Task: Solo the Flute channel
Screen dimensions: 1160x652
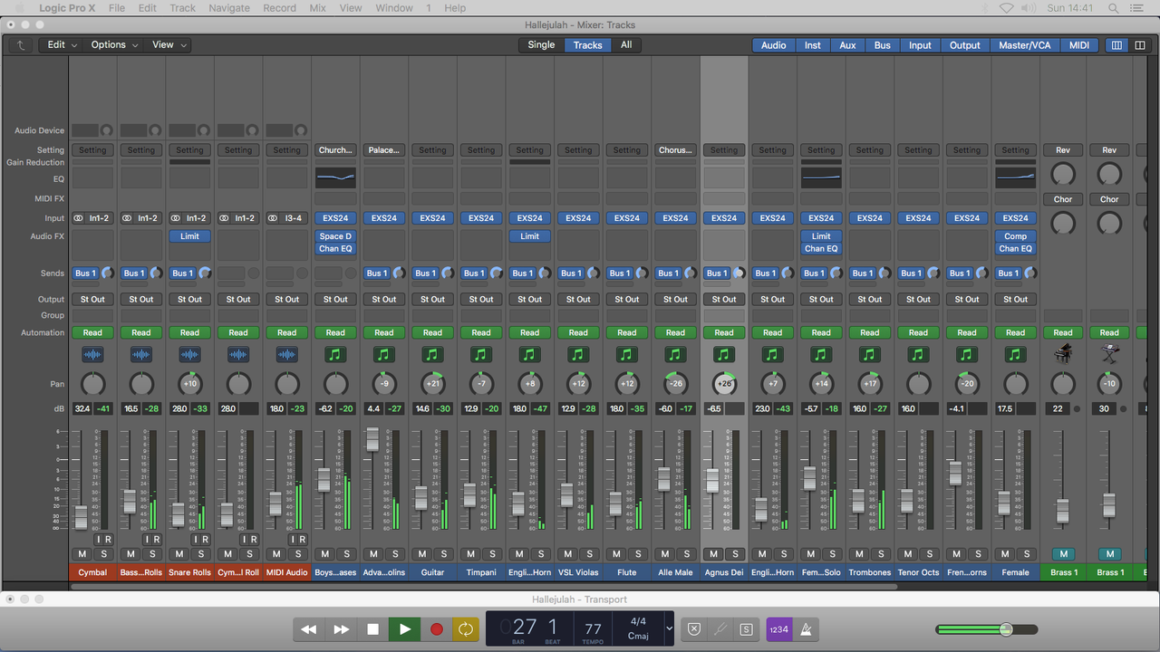Action: point(638,554)
